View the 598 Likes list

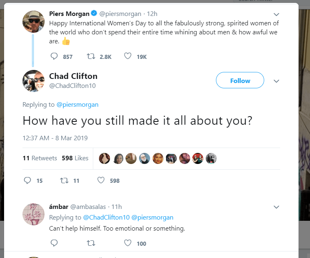click(x=75, y=158)
